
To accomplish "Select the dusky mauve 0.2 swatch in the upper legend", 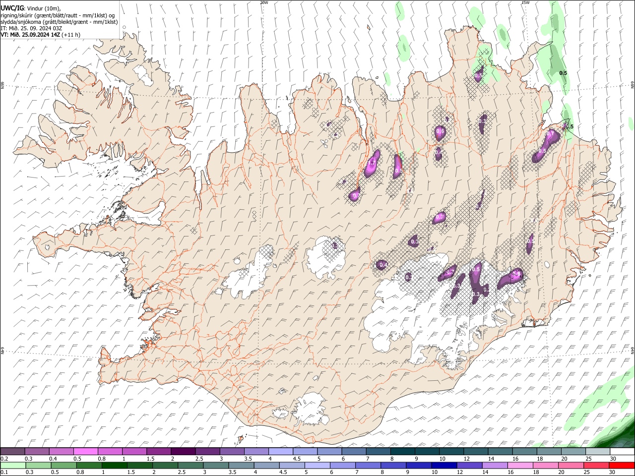I will [12, 451].
